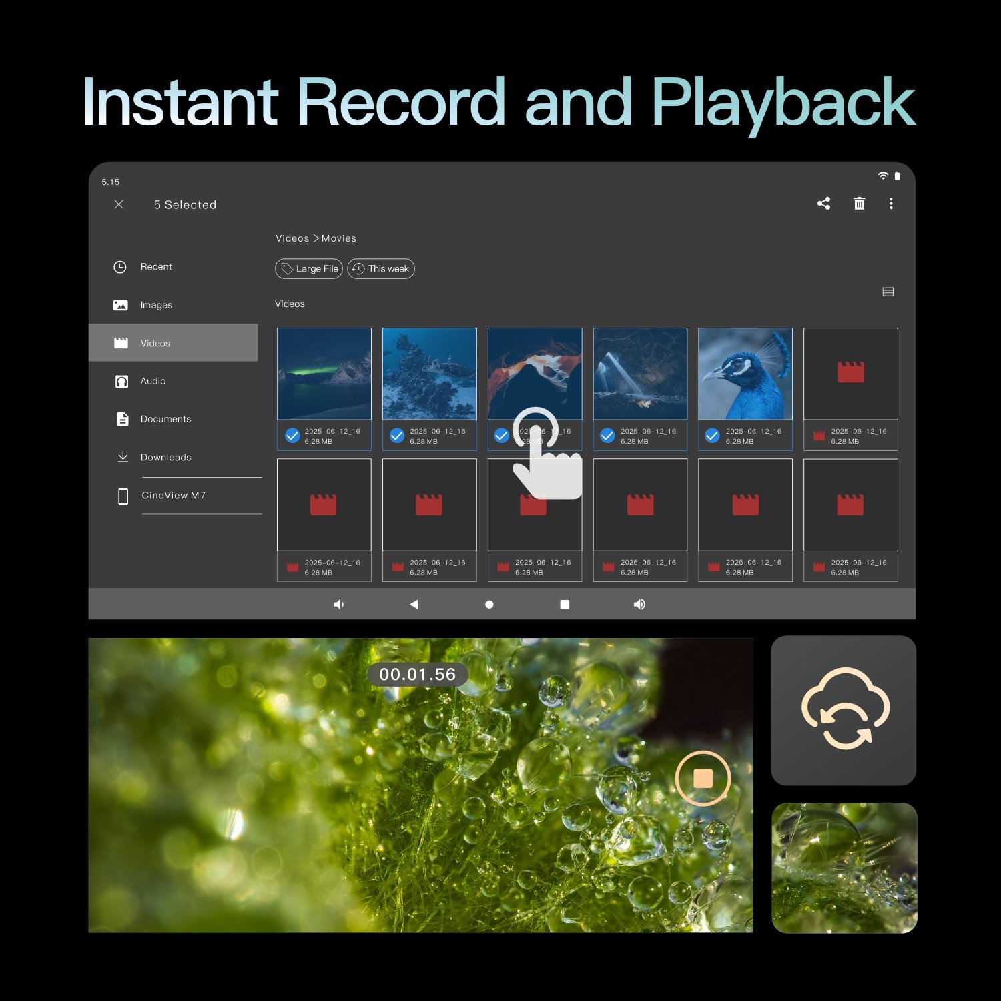Deselect the peacock video checkmark
Viewport: 1001px width, 1001px height.
click(713, 436)
